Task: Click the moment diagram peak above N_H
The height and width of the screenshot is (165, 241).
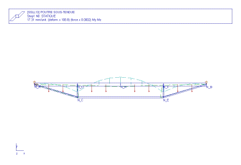Action: [x=121, y=77]
